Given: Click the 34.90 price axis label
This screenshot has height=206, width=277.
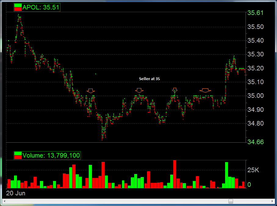Looking at the screenshot, I should tap(255, 110).
